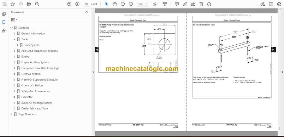Go to Dealer Fabricated Tools bookmark
Image resolution: width=284 pixels, height=137 pixels.
[35, 108]
